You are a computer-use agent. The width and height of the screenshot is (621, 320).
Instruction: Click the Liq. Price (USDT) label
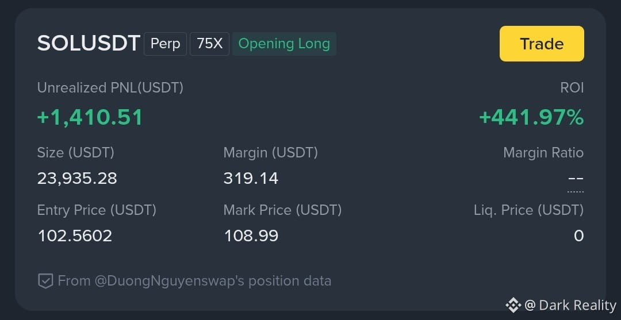529,210
